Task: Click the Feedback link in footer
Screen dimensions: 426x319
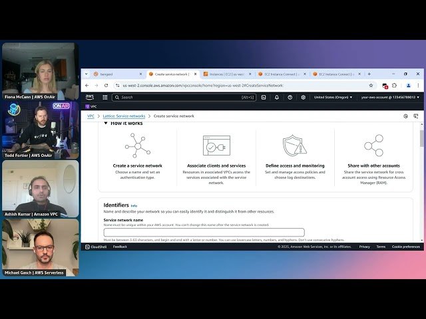Action: click(120, 247)
